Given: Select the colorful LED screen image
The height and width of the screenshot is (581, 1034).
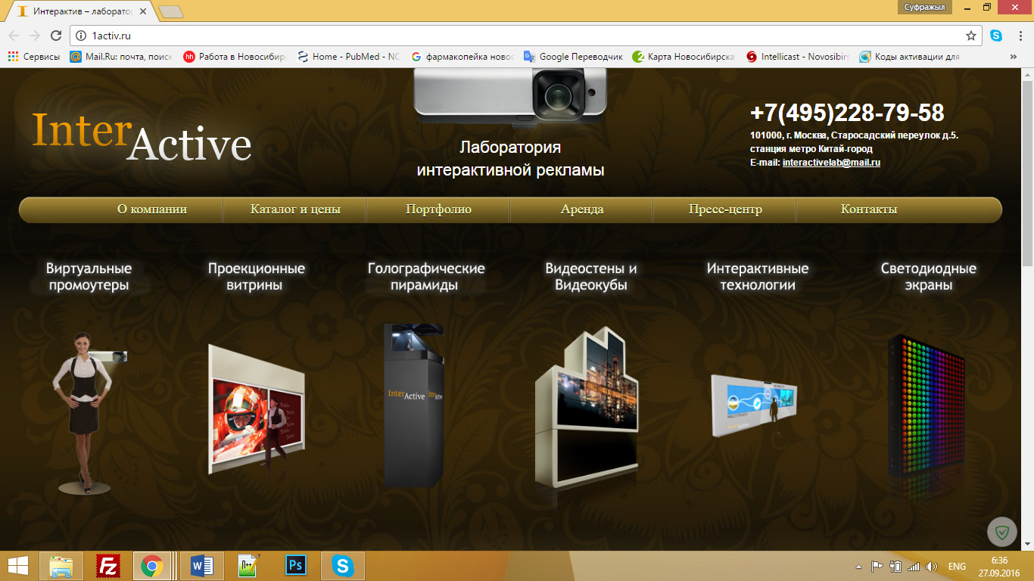Looking at the screenshot, I should [x=927, y=409].
